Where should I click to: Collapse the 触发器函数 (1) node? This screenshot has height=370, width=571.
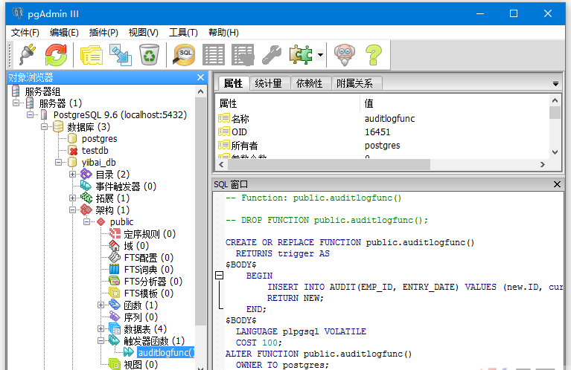[101, 340]
